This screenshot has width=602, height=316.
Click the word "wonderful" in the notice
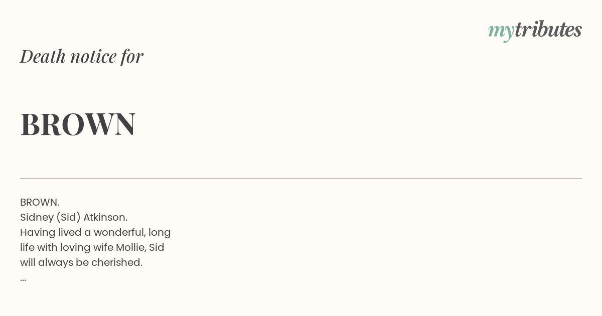coord(119,233)
